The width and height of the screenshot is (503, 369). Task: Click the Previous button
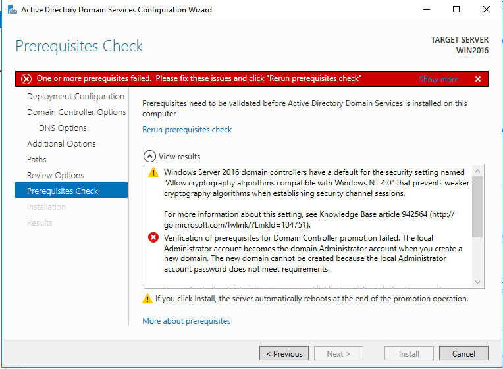(x=284, y=353)
